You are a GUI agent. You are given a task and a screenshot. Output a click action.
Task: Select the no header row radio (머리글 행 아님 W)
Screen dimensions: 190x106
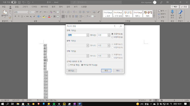82,65
